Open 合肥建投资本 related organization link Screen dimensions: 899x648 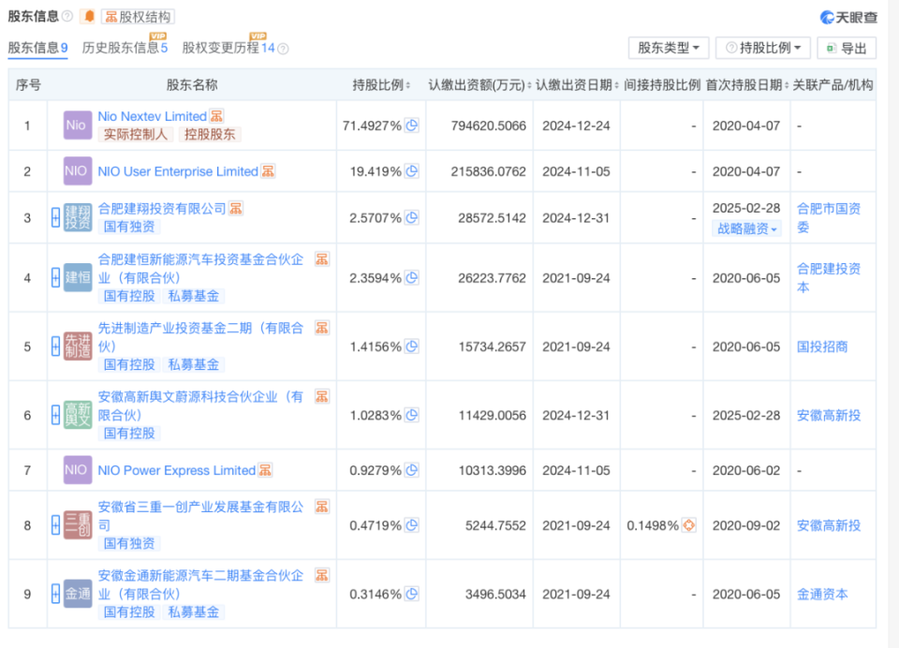(x=829, y=278)
